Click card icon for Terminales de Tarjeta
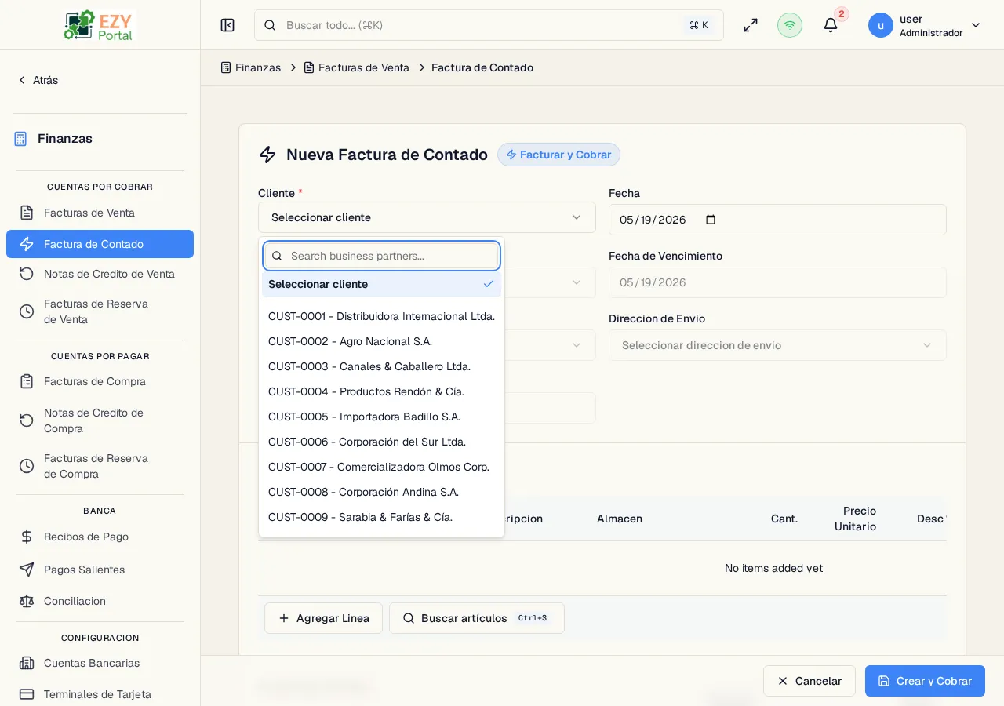Image resolution: width=1004 pixels, height=706 pixels. pyautogui.click(x=27, y=694)
